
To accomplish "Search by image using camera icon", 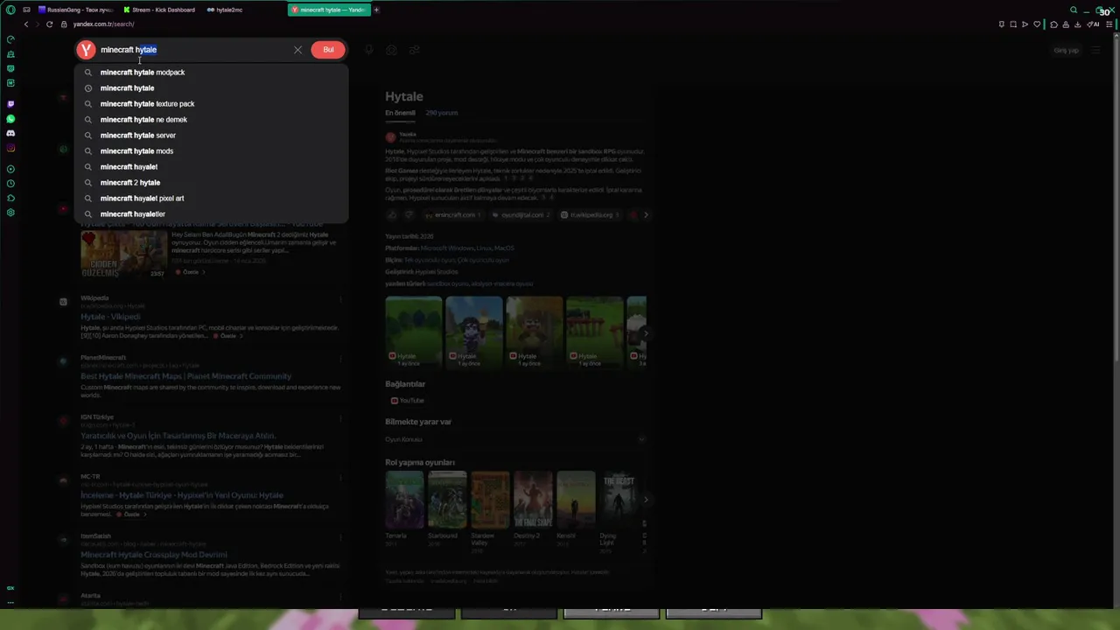I will 391,50.
